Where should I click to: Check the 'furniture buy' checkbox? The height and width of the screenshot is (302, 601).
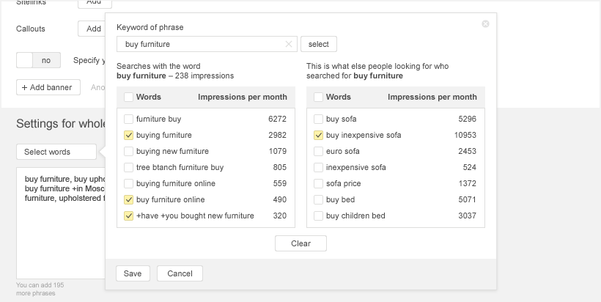tap(129, 119)
